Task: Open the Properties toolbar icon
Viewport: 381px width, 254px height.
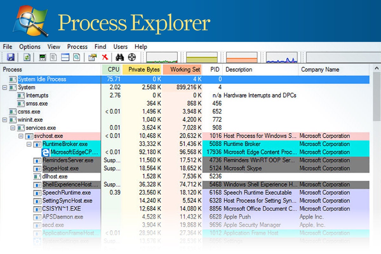Action: point(92,57)
